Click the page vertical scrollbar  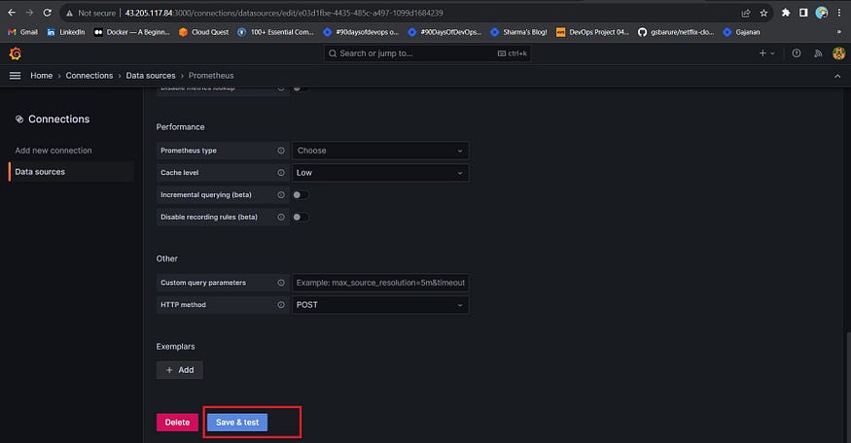[x=848, y=388]
